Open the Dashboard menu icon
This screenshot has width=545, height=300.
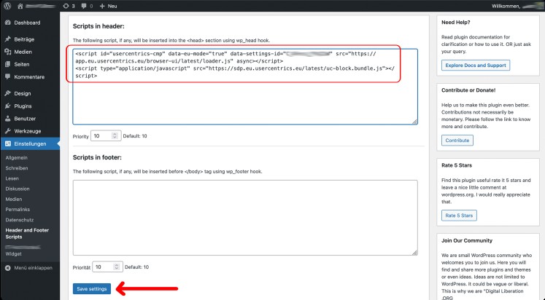(8, 23)
